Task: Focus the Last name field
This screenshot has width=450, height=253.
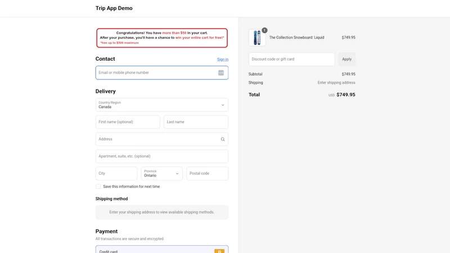Action: point(196,122)
